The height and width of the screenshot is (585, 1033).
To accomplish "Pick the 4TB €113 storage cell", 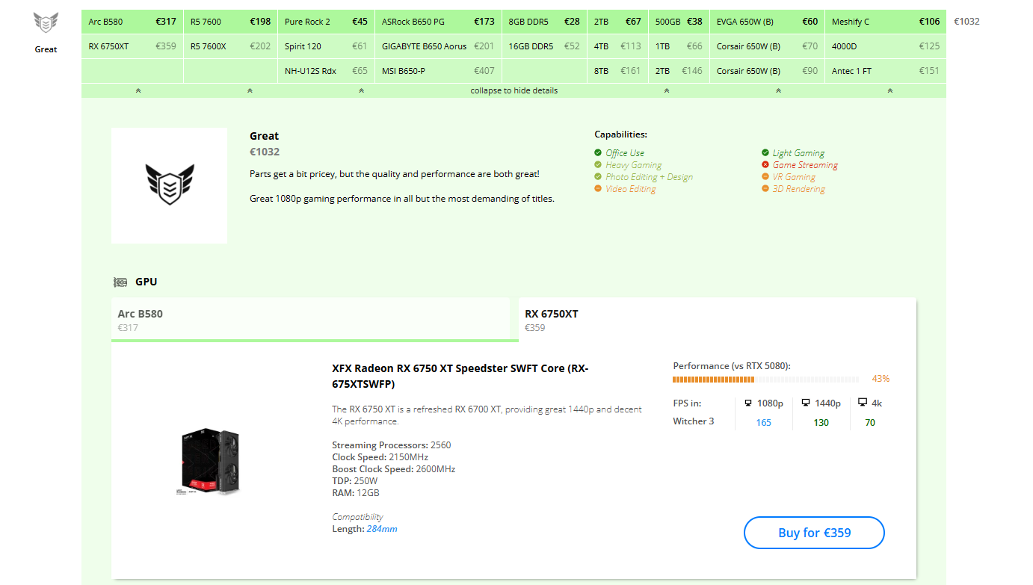I will 617,46.
